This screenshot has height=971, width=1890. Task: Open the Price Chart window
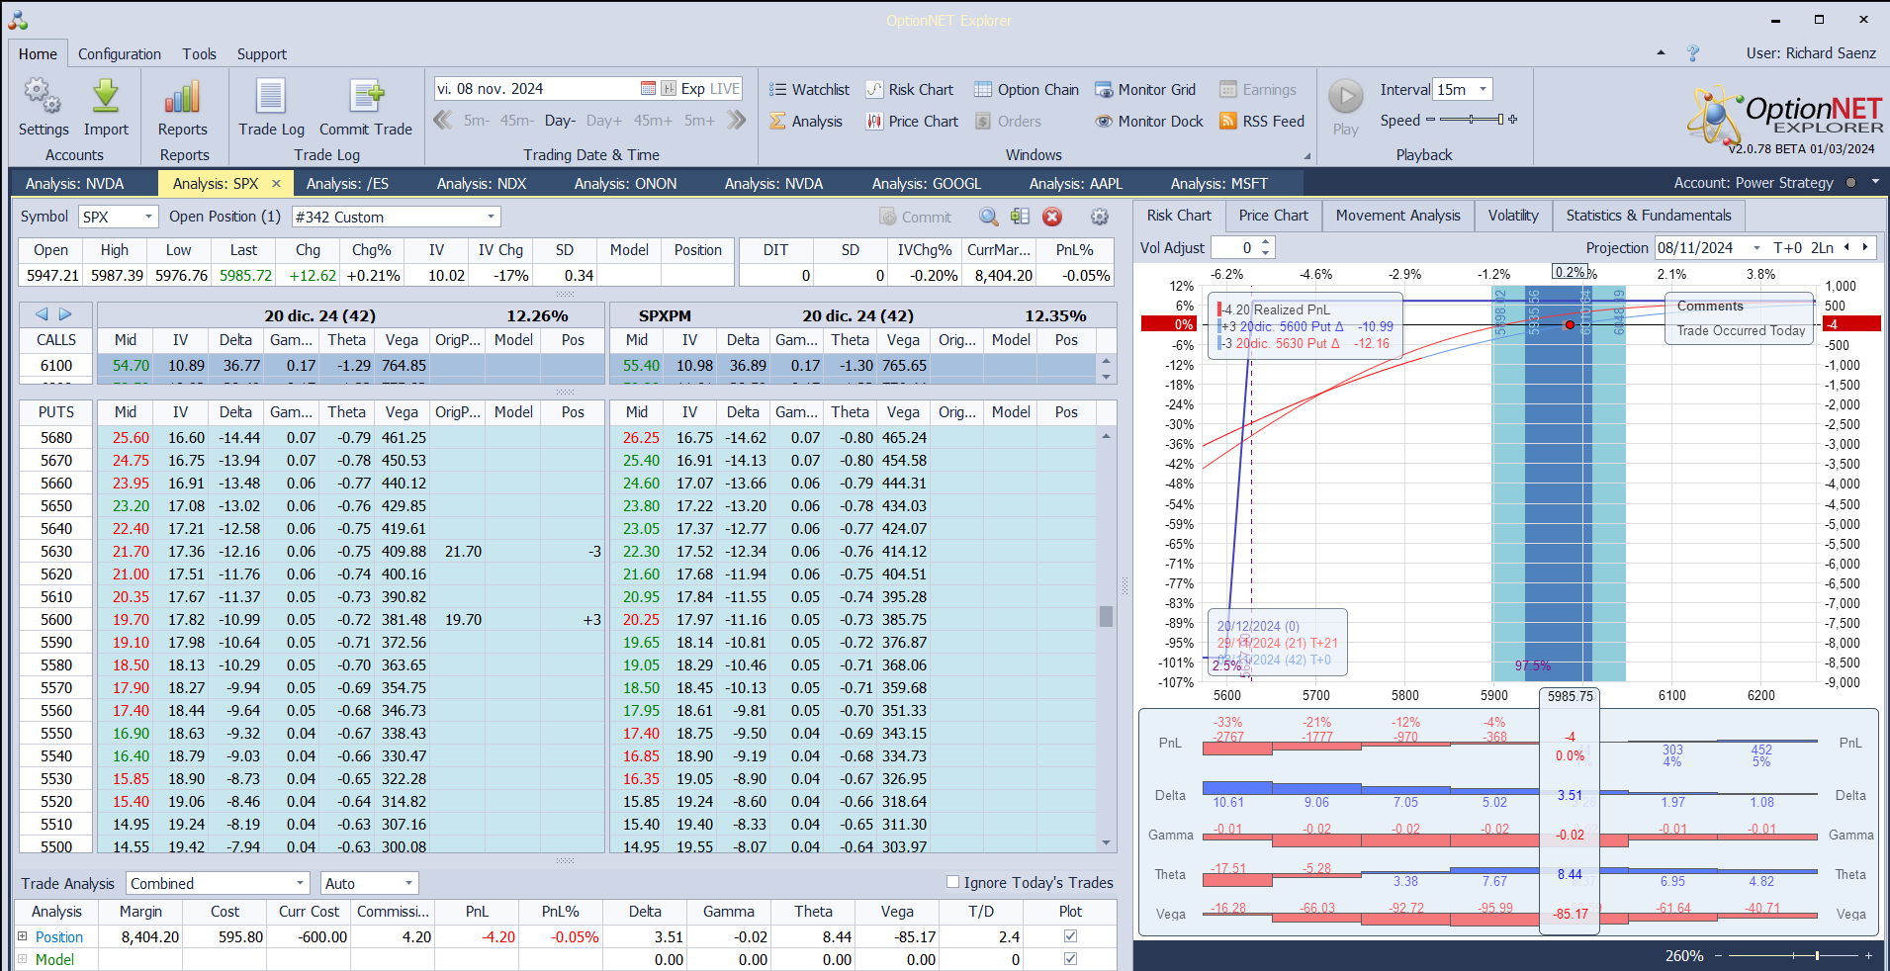pyautogui.click(x=912, y=122)
